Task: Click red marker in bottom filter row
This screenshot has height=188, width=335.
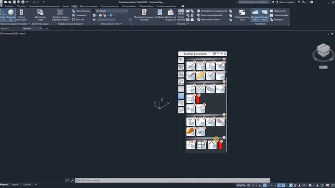Action: tap(220, 145)
